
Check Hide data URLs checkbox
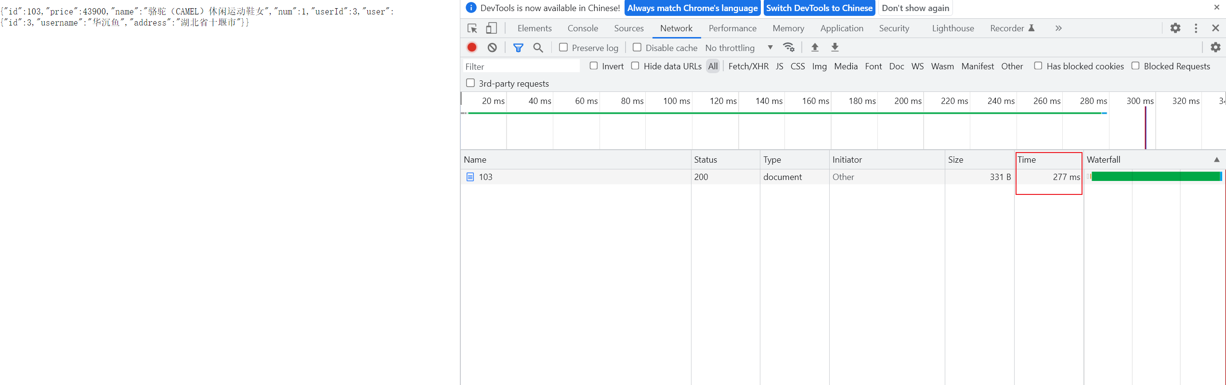coord(635,66)
